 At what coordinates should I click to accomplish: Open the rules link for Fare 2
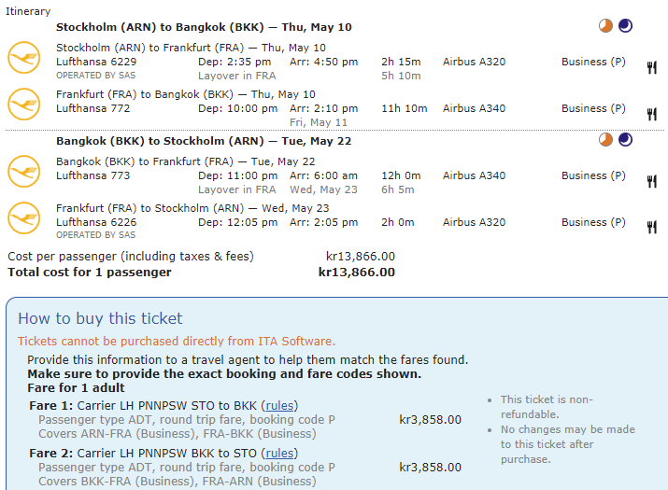280,454
